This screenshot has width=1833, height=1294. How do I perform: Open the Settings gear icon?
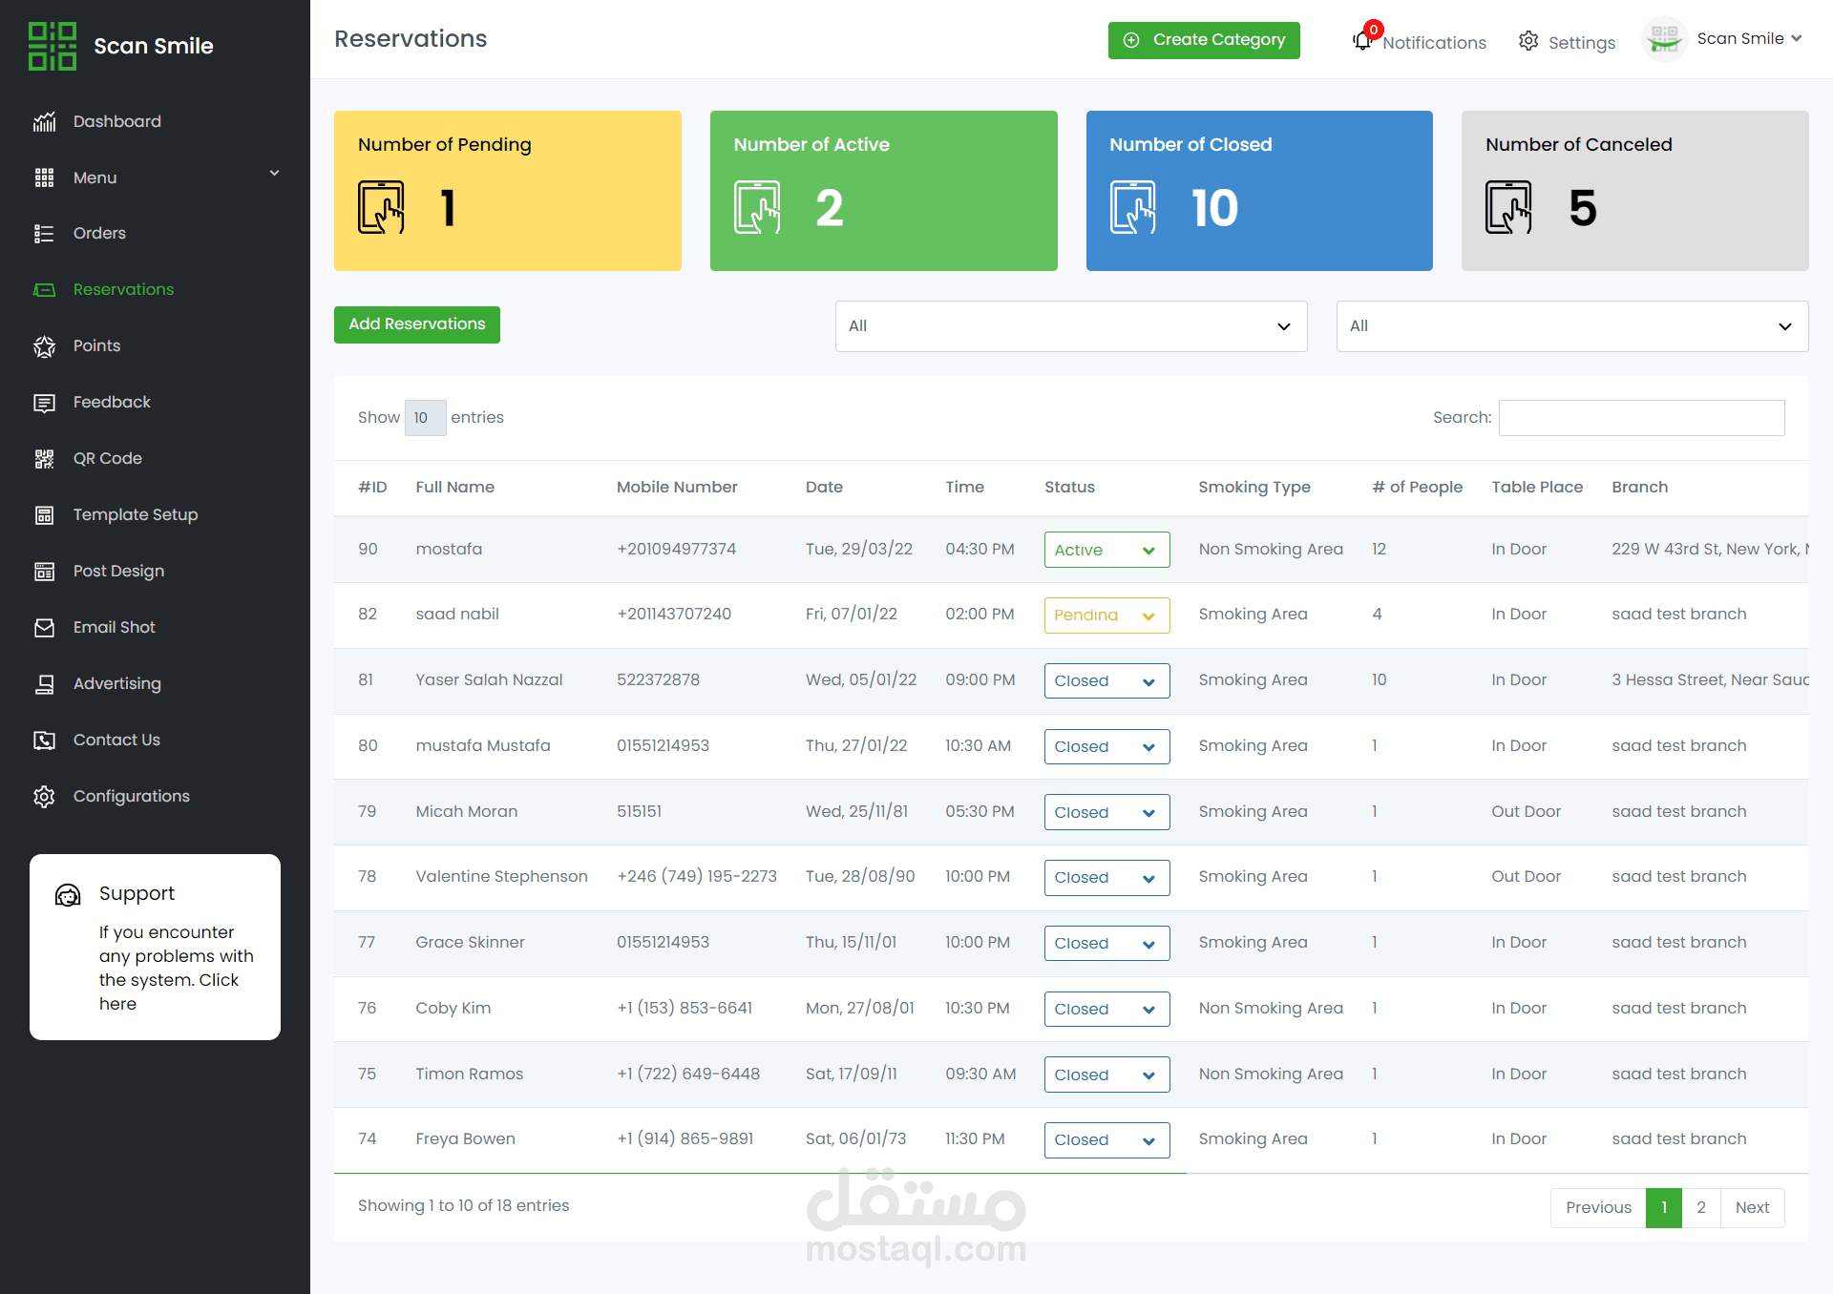(1528, 41)
